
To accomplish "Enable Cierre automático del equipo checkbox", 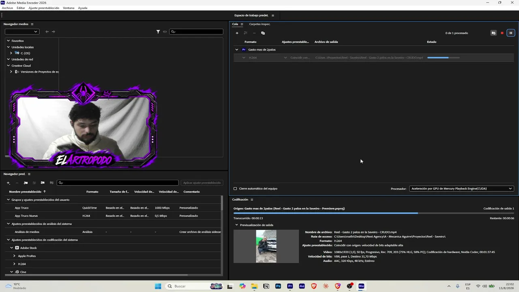I will coord(235,189).
